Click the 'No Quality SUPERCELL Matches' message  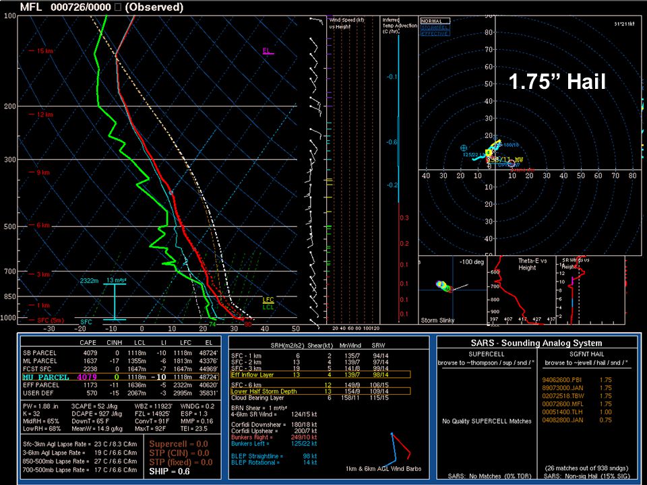coord(487,421)
